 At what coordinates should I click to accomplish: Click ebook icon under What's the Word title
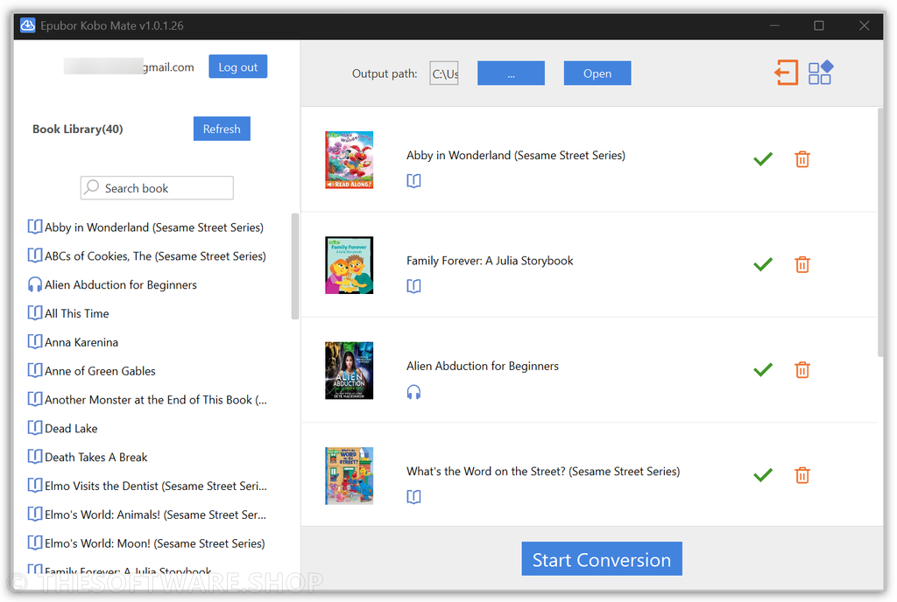413,497
